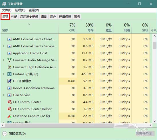
Task: Switch to the 性能 tab
Action: point(14,17)
